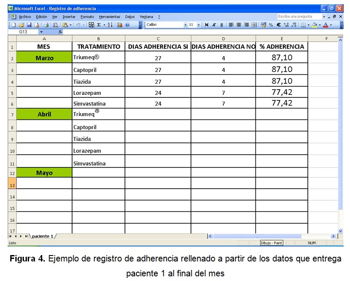
Task: Undo the last action with the curved arrow
Action: pyautogui.click(x=78, y=25)
